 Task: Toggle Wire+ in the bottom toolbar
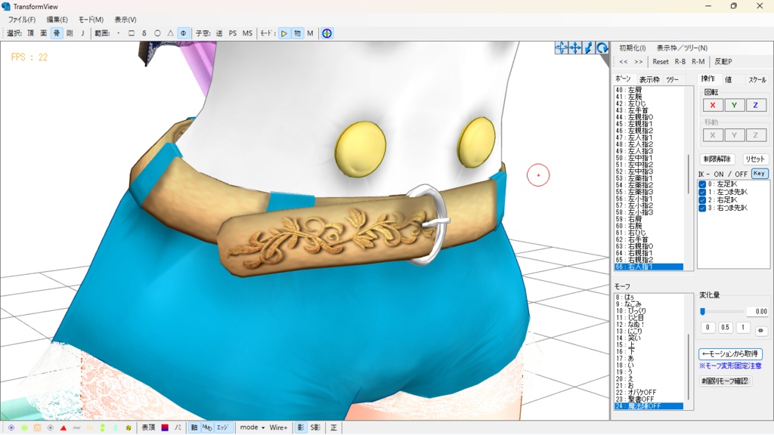point(278,427)
